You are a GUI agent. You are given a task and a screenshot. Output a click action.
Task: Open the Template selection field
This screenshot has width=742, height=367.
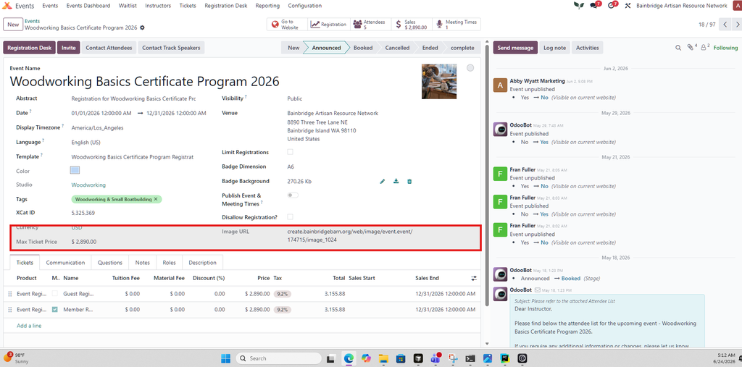pos(140,156)
